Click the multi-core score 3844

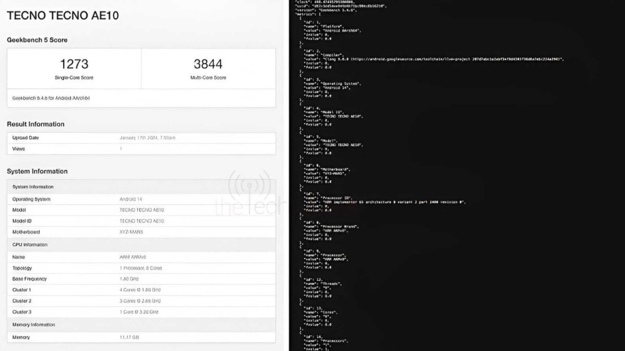(208, 64)
